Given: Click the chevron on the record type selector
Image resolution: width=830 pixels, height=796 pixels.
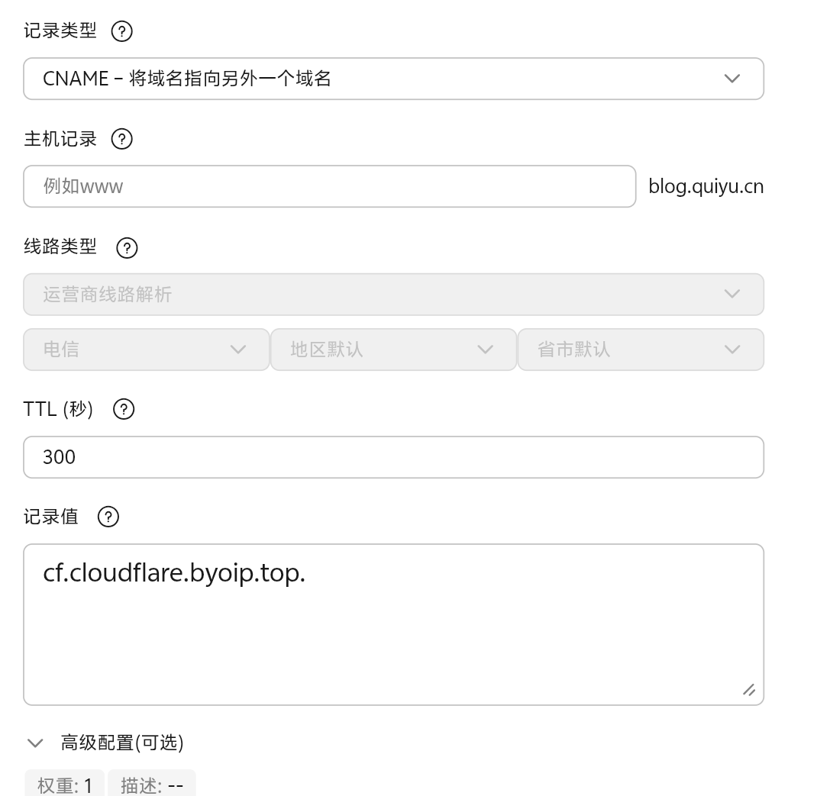Looking at the screenshot, I should coord(731,79).
